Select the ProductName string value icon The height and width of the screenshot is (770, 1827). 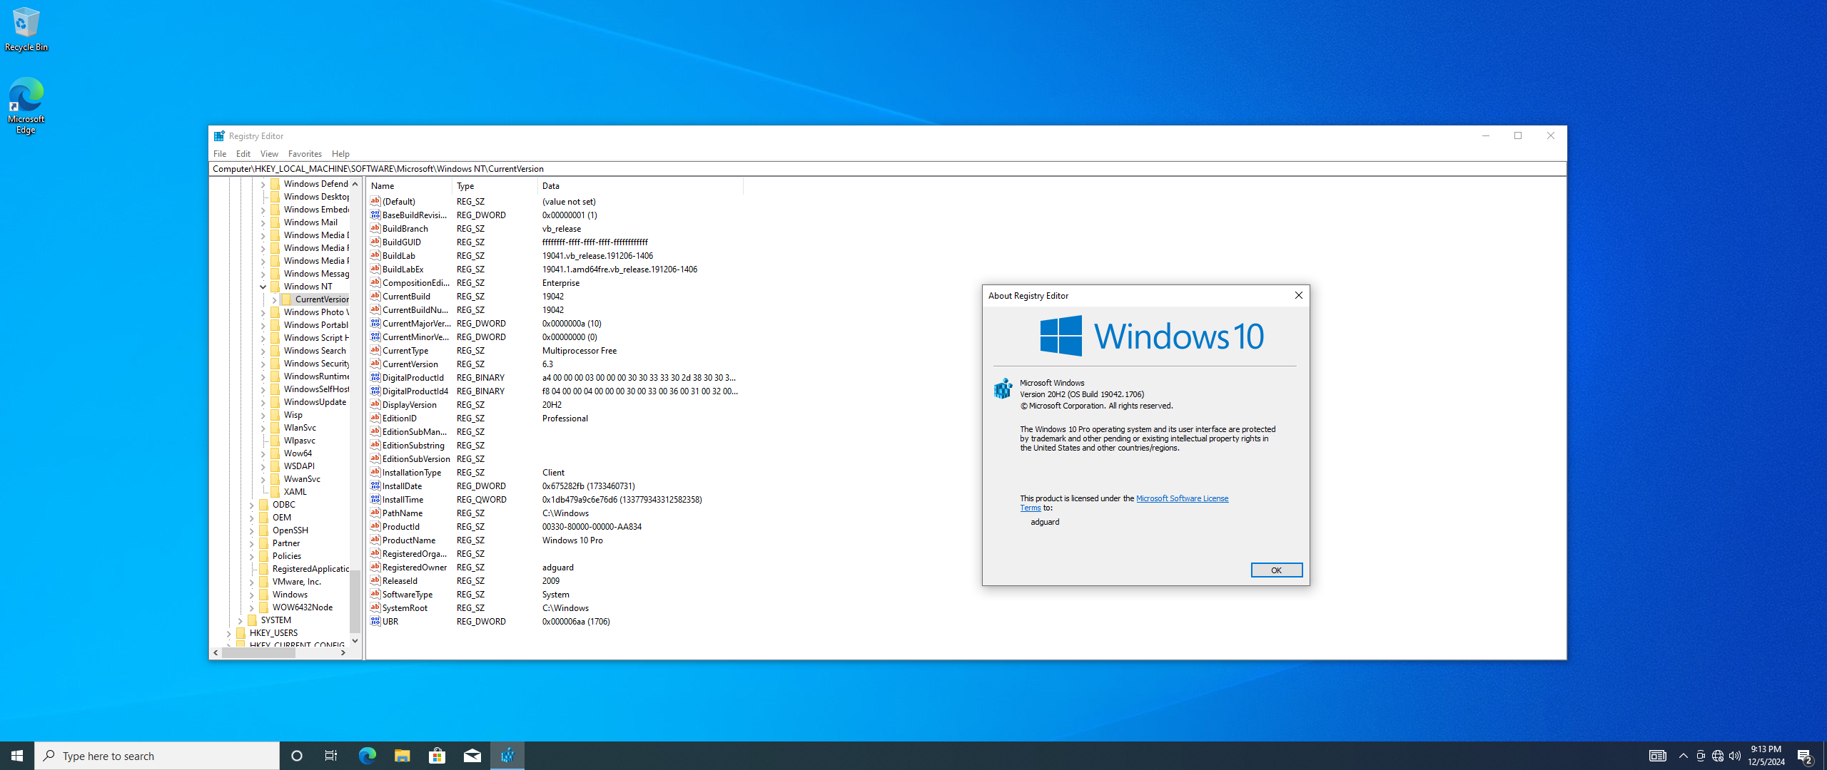375,540
